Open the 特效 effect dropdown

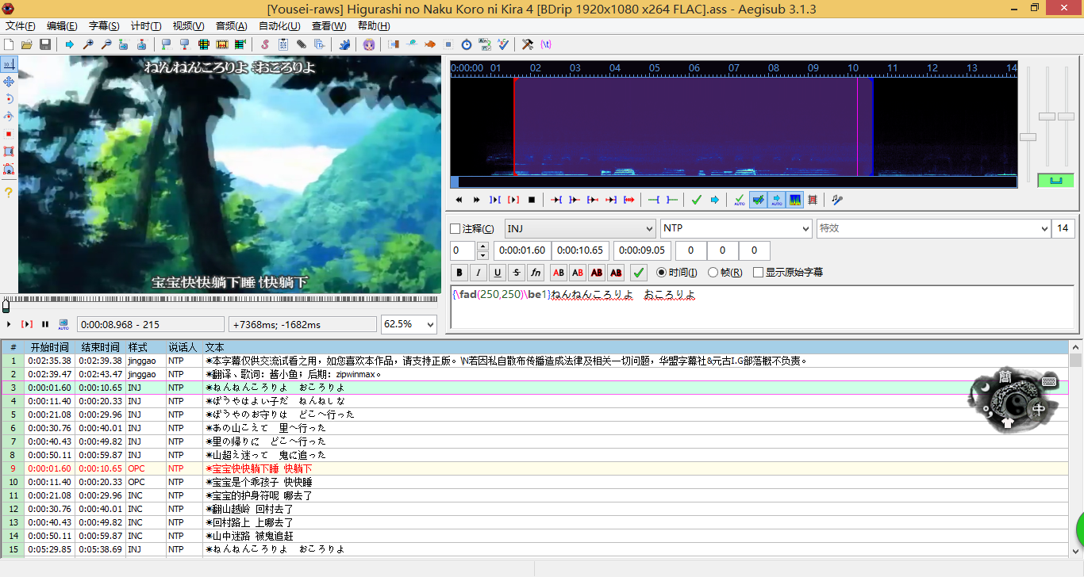(933, 228)
